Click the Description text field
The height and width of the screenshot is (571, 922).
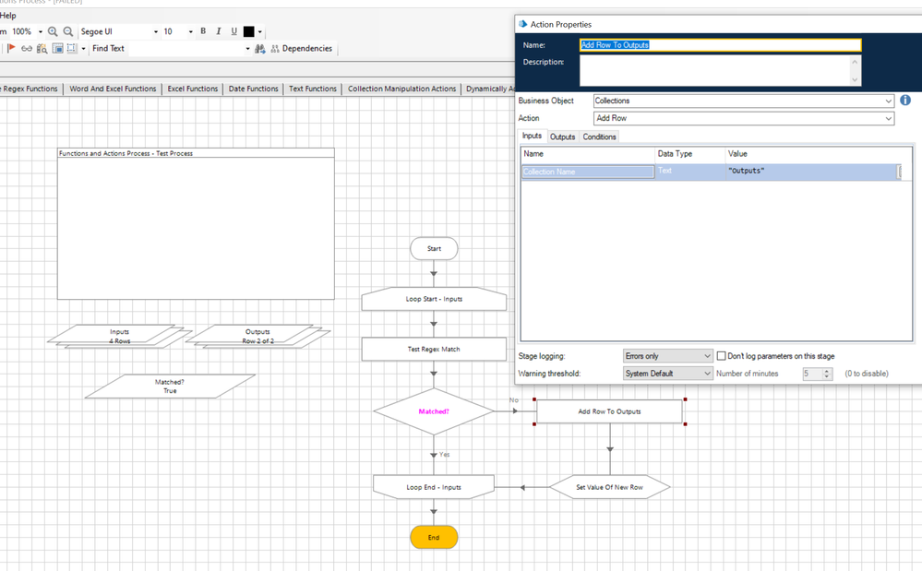point(717,70)
